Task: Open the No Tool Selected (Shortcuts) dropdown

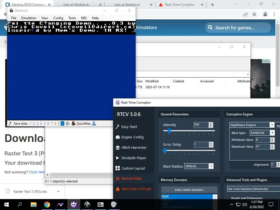Action: 253,189
